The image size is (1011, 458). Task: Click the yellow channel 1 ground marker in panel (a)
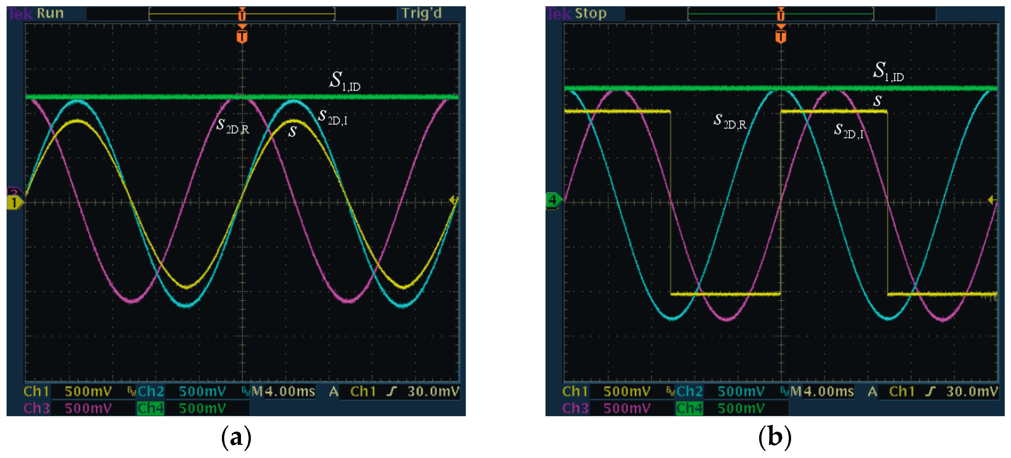[15, 203]
